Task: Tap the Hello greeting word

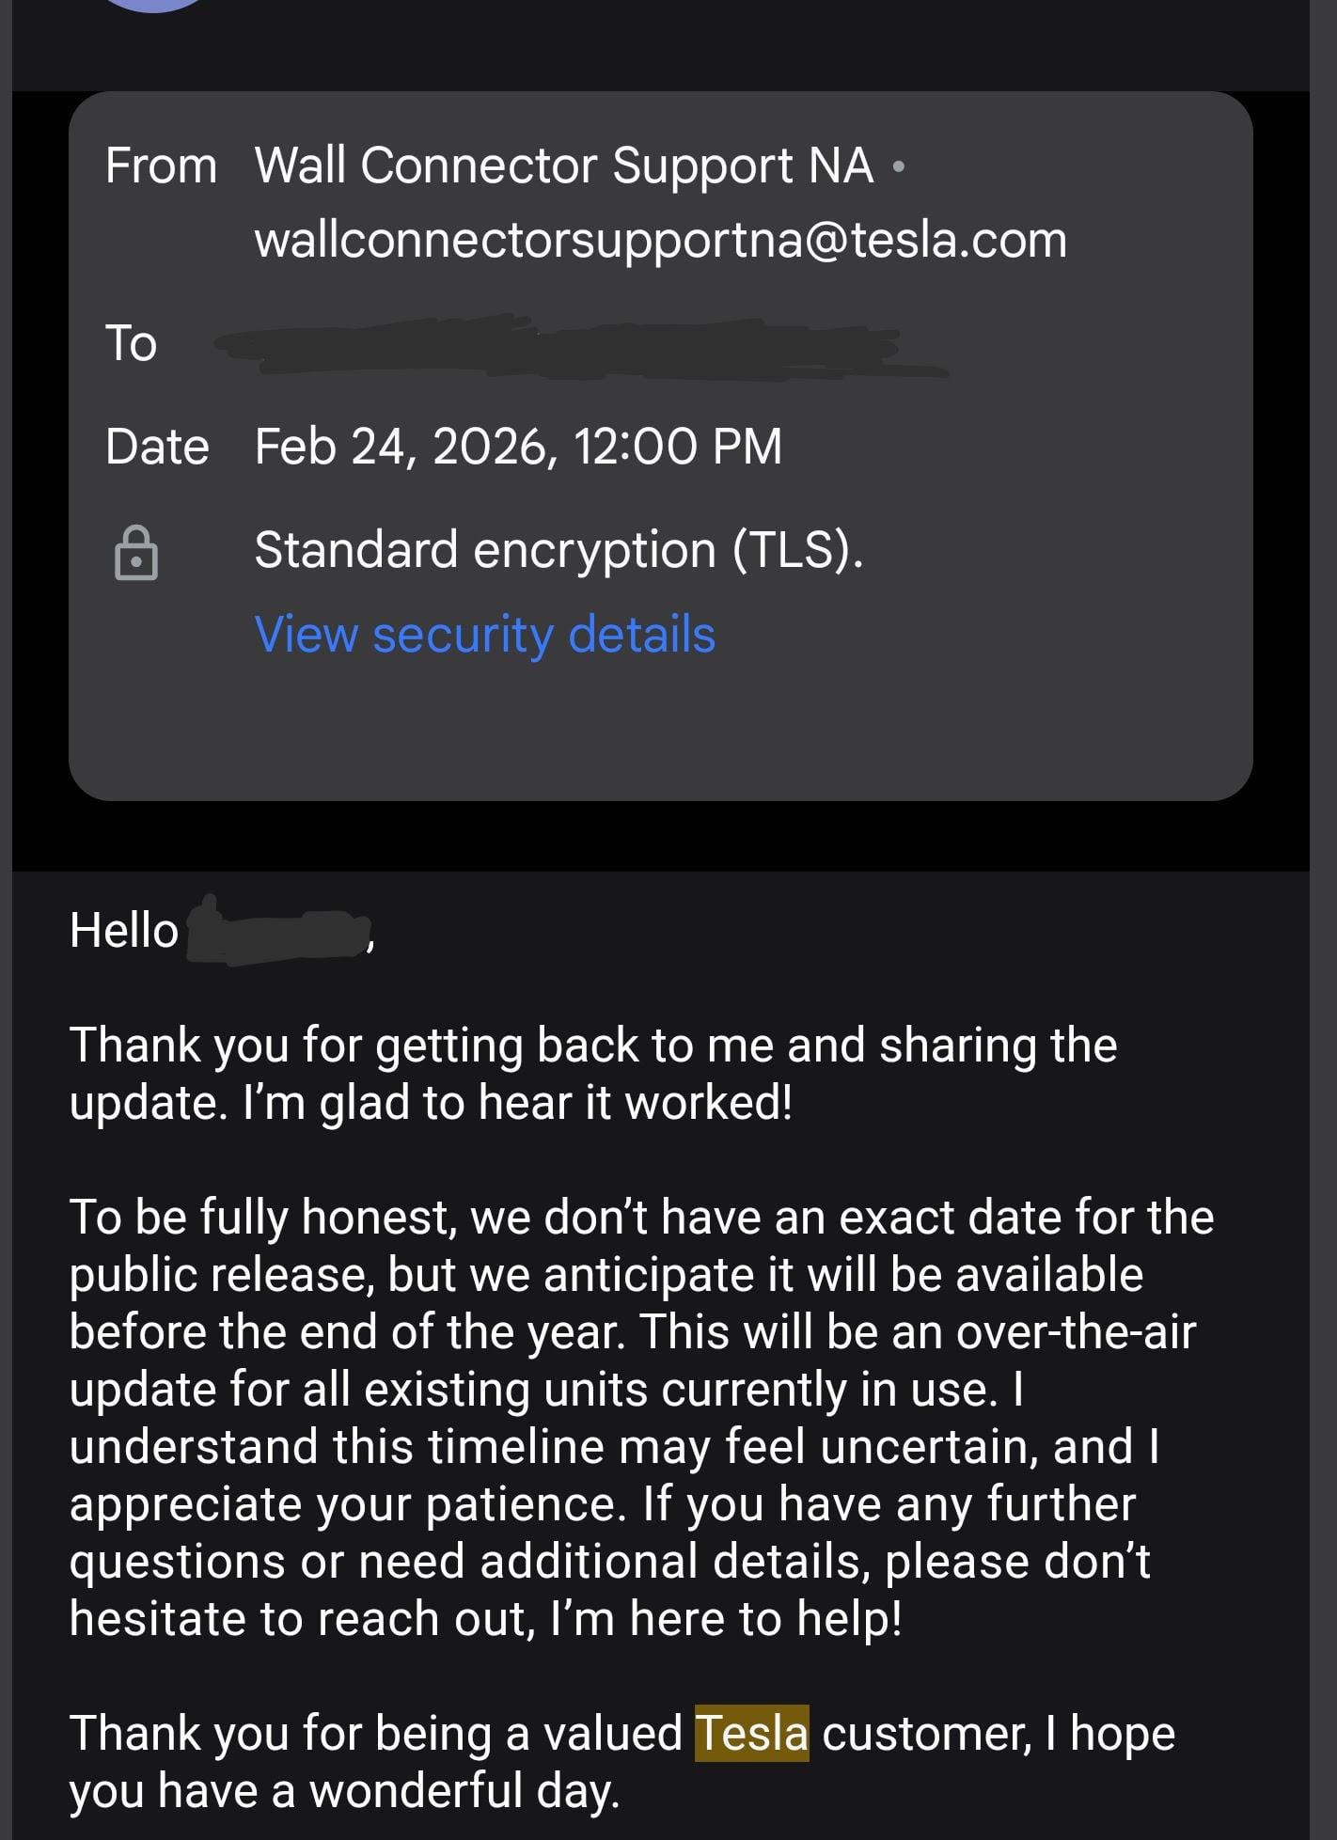Action: (123, 931)
